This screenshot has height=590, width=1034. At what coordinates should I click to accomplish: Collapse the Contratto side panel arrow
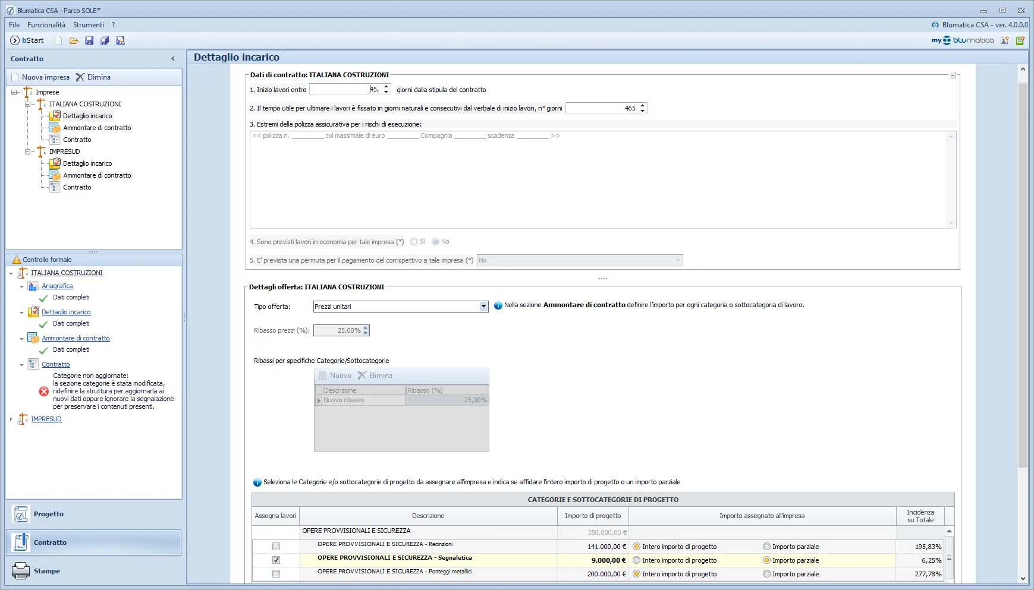click(x=173, y=59)
